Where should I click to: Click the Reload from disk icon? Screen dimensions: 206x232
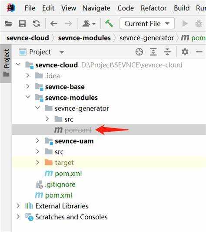pos(36,24)
